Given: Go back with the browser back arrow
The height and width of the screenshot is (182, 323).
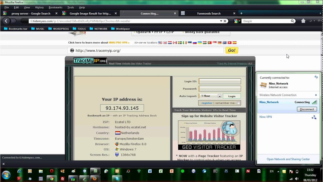Looking at the screenshot, I should click(6, 21).
